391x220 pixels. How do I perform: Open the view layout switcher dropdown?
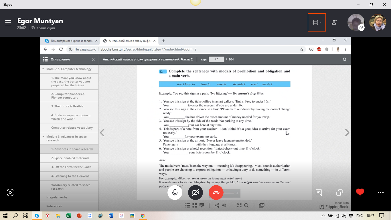pyautogui.click(x=317, y=22)
